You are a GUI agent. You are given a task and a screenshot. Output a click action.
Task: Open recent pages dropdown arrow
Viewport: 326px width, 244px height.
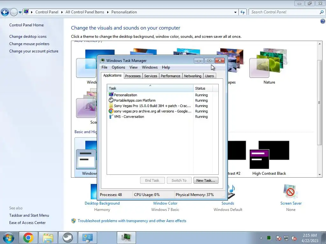click(x=20, y=12)
